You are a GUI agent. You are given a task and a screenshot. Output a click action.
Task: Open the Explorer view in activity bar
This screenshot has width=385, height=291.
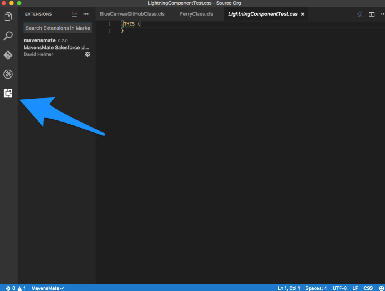(8, 17)
